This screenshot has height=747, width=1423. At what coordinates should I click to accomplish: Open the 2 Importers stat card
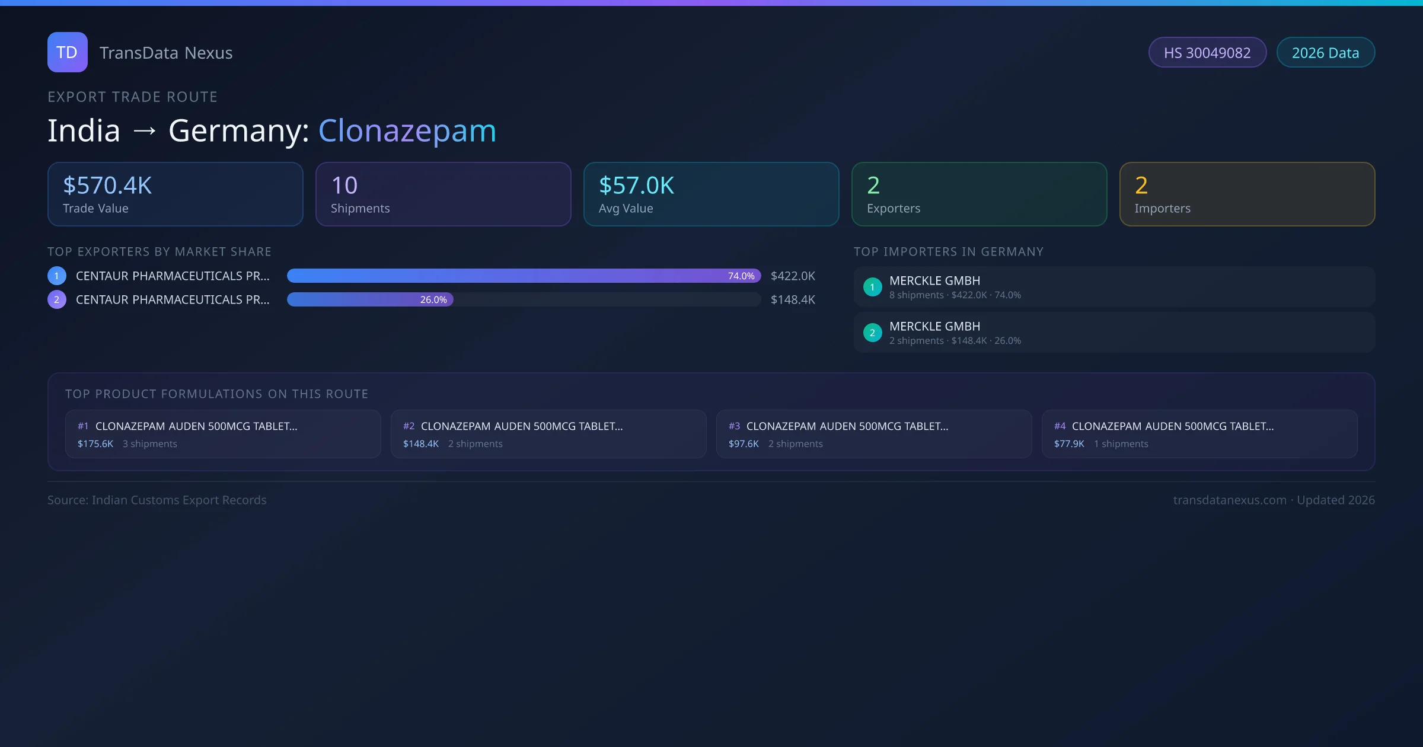tap(1247, 194)
